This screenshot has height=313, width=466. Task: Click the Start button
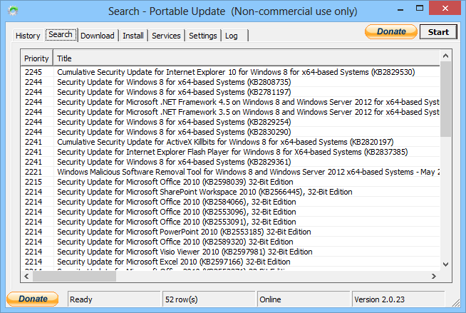point(438,32)
